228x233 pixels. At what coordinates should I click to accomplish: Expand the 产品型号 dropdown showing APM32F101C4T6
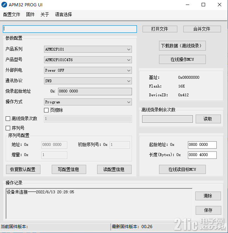(x=88, y=60)
